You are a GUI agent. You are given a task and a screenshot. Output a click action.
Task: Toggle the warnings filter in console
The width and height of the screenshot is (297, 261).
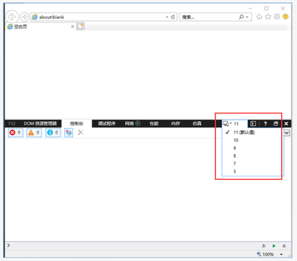tap(34, 133)
